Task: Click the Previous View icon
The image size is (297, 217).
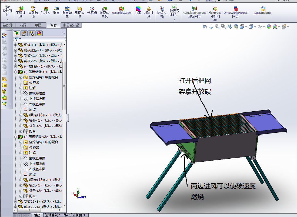Action: 230,27
